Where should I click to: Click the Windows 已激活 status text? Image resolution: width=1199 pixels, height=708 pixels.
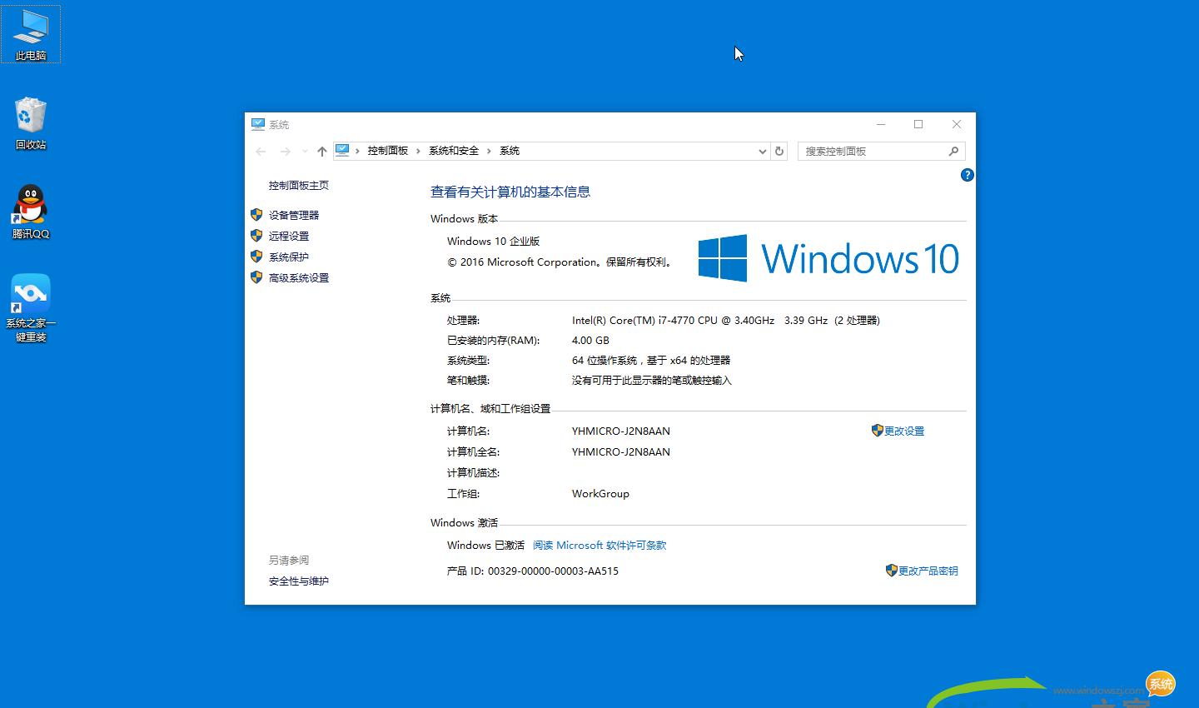[486, 545]
